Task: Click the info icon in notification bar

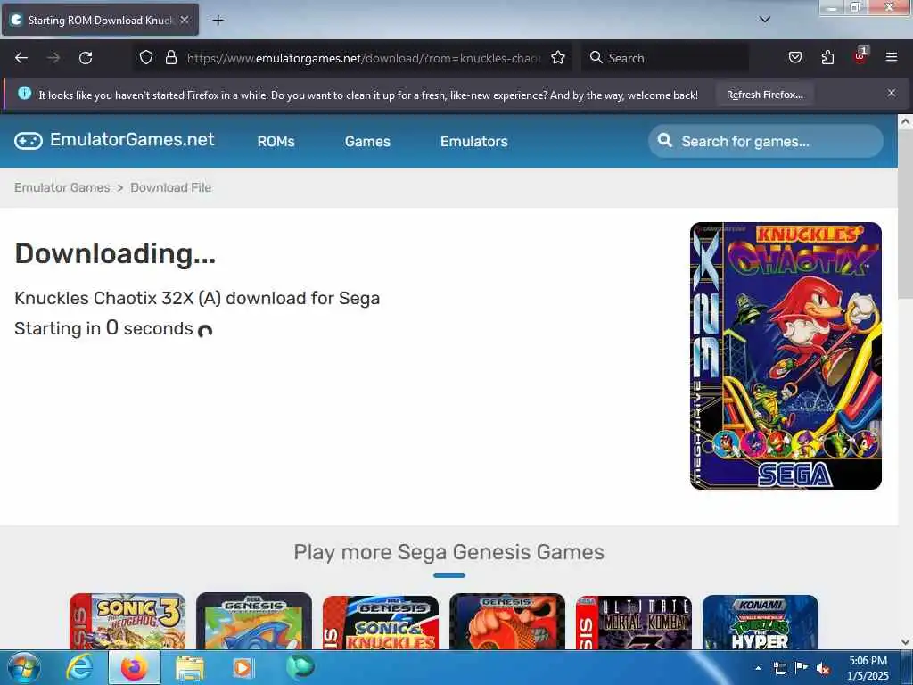Action: (x=24, y=93)
